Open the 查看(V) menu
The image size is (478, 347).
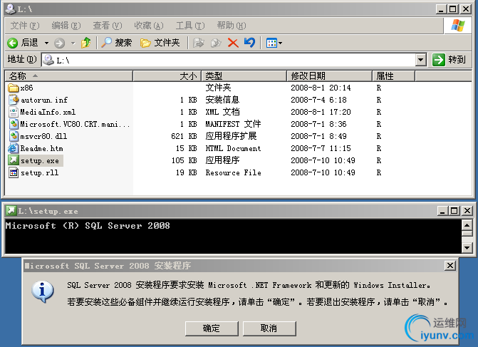pos(108,26)
